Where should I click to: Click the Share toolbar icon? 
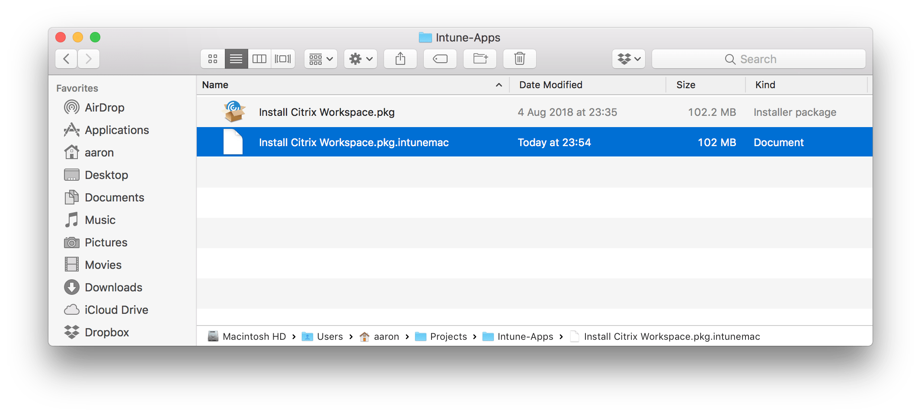[400, 59]
